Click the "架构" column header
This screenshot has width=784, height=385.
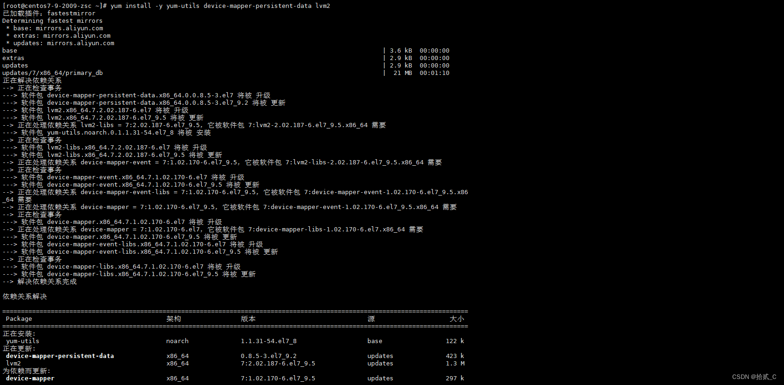(x=174, y=319)
